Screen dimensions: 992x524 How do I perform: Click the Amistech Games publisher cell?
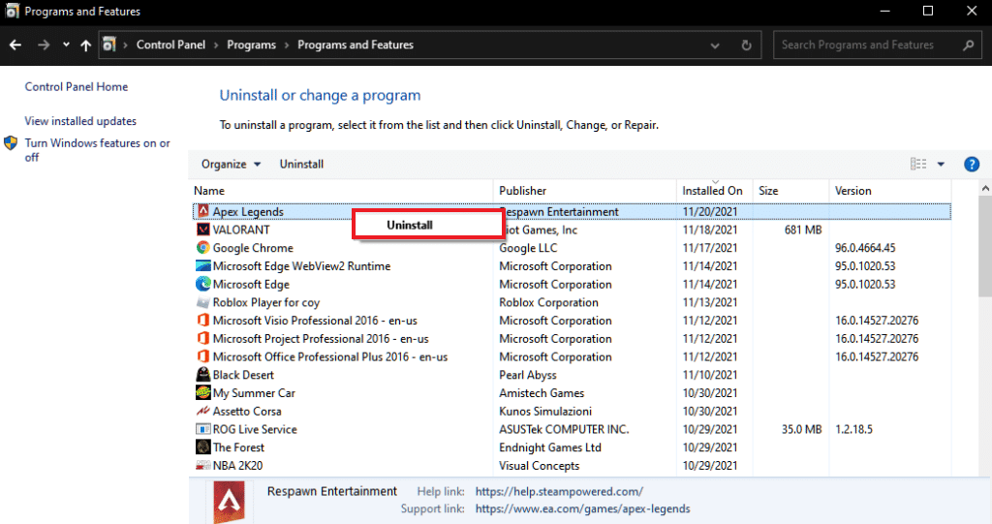point(542,393)
